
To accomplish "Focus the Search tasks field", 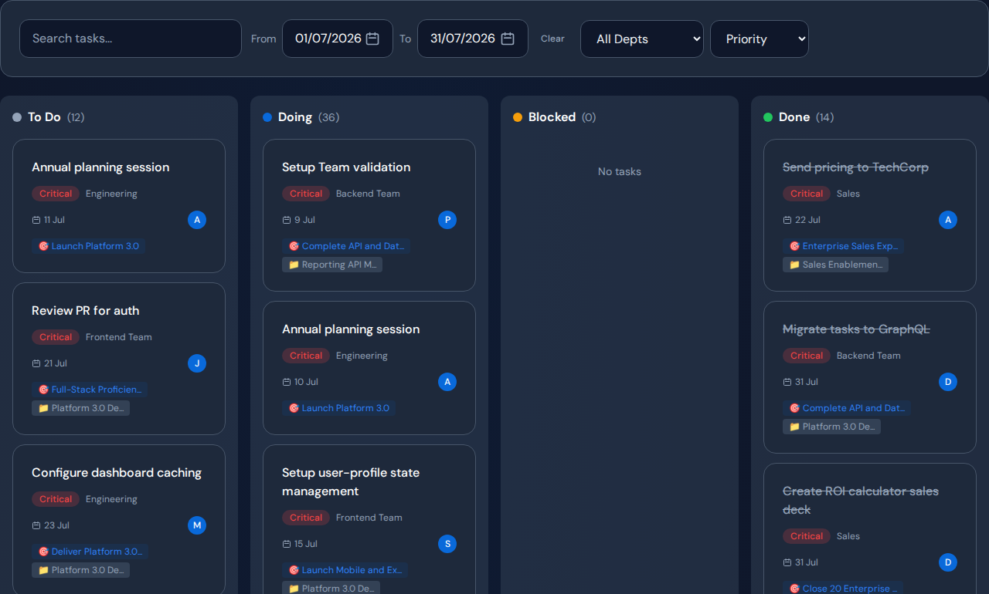I will pyautogui.click(x=131, y=39).
